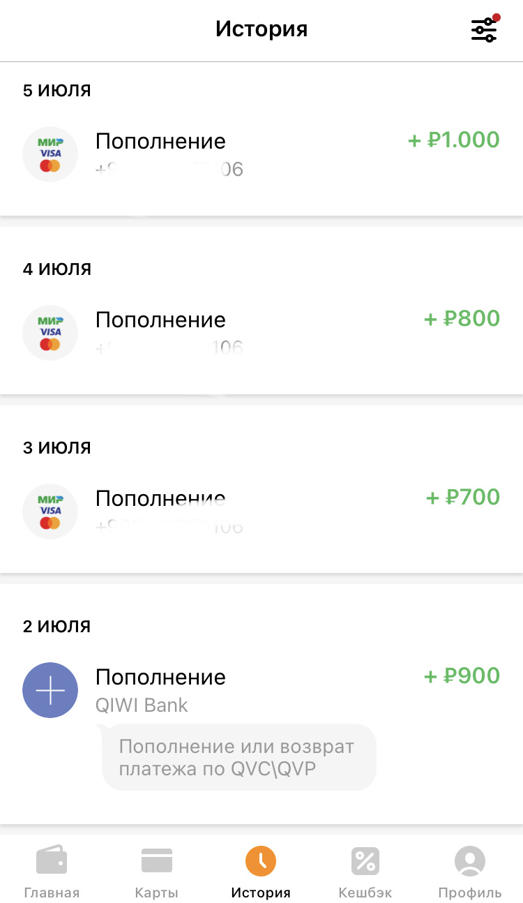Switch to the Кешбэк tab label
Screen dimensions: 523x903
coord(365,893)
